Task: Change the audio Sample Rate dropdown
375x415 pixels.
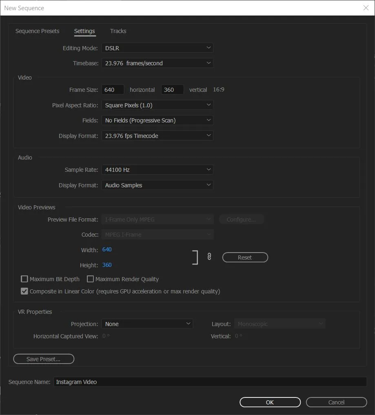Action: [157, 170]
